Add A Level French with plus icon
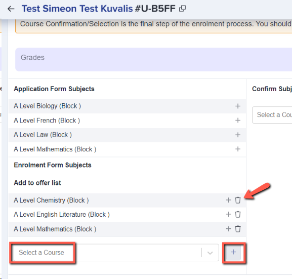The height and width of the screenshot is (279, 292). (x=238, y=121)
